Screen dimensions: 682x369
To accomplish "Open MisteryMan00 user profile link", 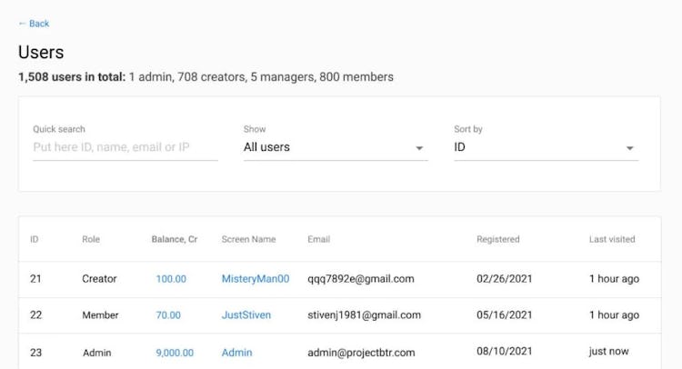I will pos(256,279).
